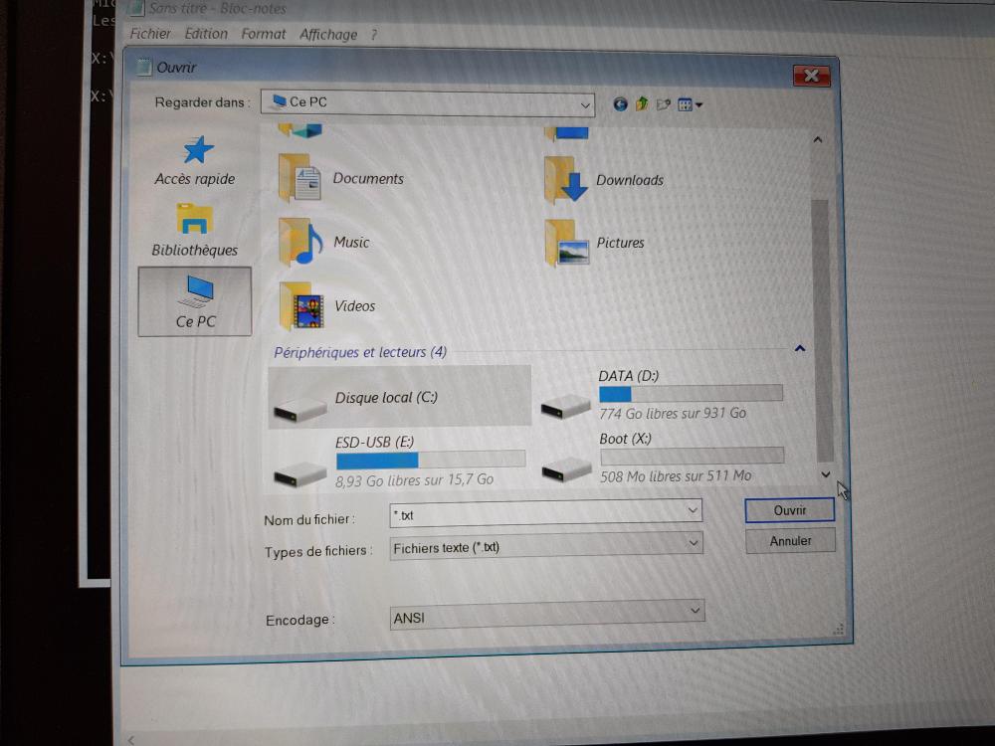Open the Fichier menu in Bloc-notes
Screen dimensions: 995x746
coord(150,34)
